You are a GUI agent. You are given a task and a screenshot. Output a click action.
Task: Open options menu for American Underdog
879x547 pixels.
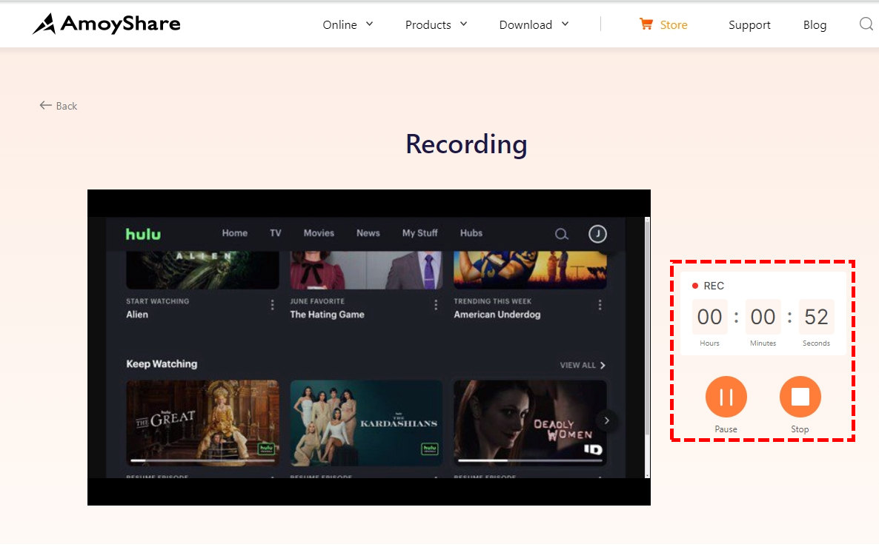click(x=600, y=304)
